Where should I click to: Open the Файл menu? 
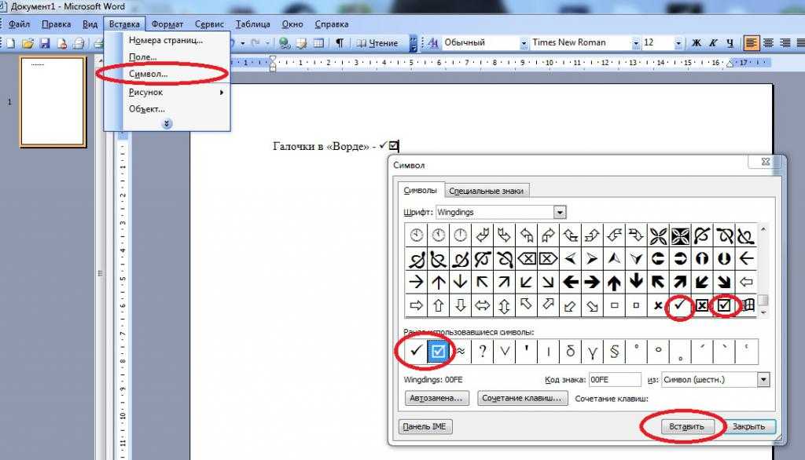(x=19, y=24)
